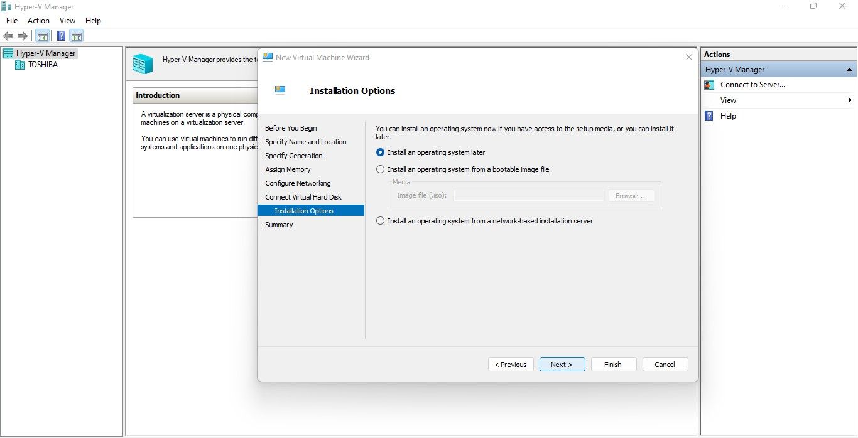Select the Installation Options wizard step
Screen dimensions: 858x438
311,211
